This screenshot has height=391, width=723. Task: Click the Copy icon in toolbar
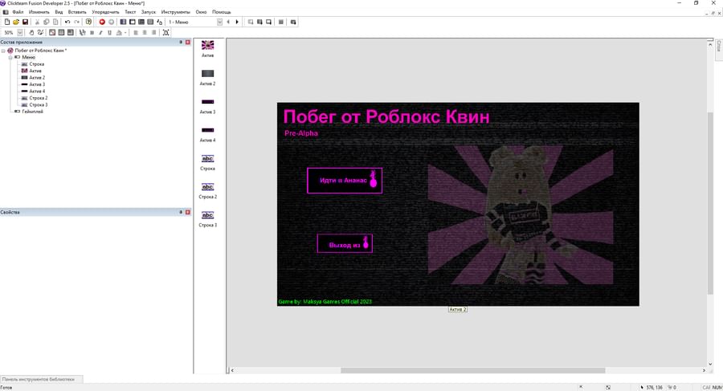point(46,22)
